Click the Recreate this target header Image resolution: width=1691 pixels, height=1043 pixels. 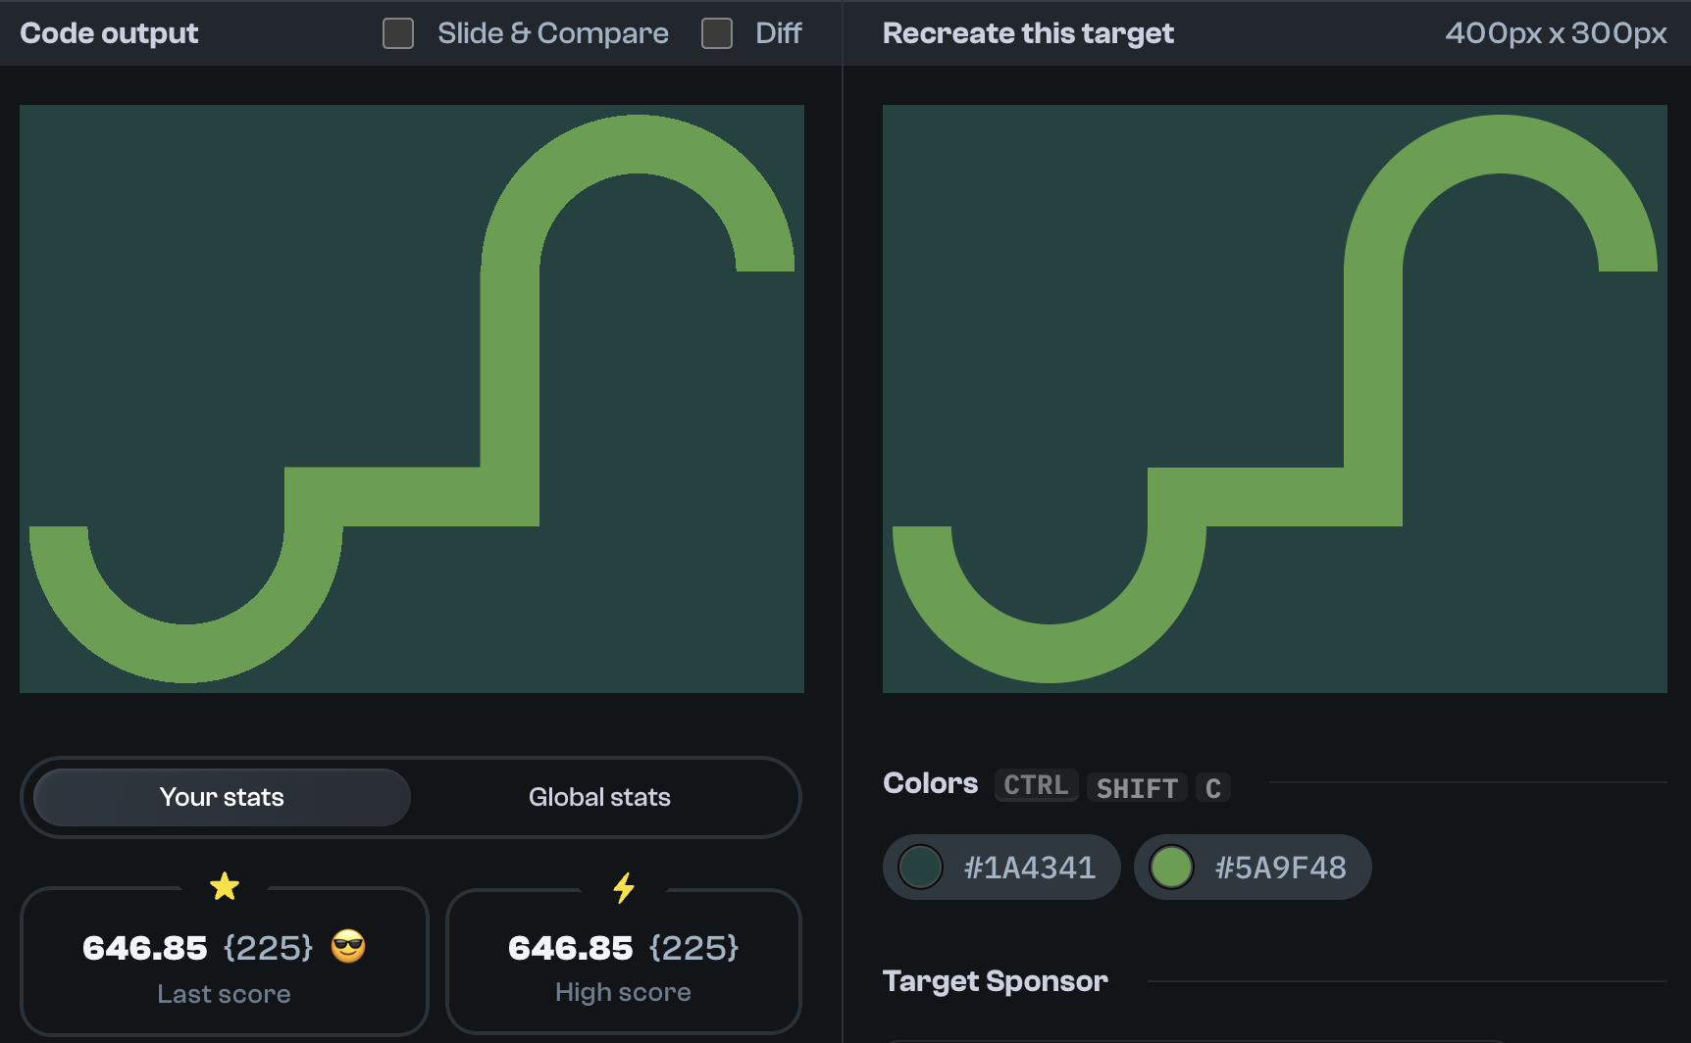pos(1028,32)
